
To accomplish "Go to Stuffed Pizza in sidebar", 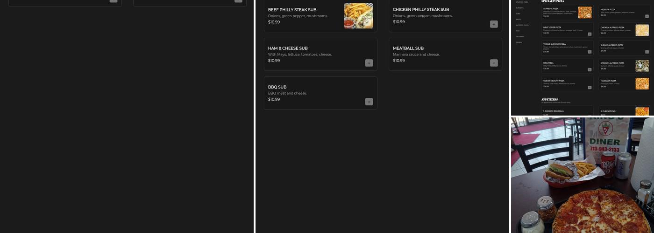I will [522, 2].
